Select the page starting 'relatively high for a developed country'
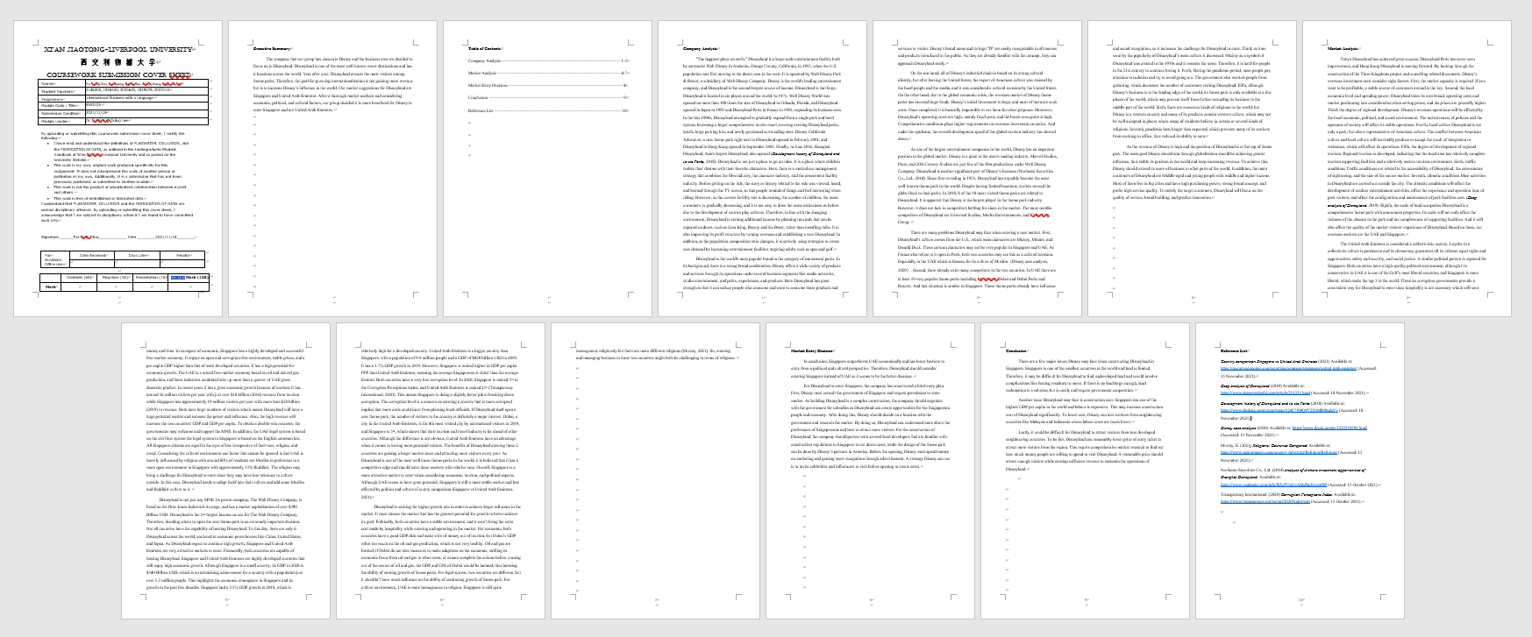 (x=440, y=471)
